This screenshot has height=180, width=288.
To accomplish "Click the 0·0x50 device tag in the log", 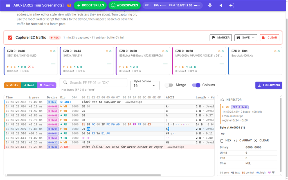I will click(x=53, y=138).
